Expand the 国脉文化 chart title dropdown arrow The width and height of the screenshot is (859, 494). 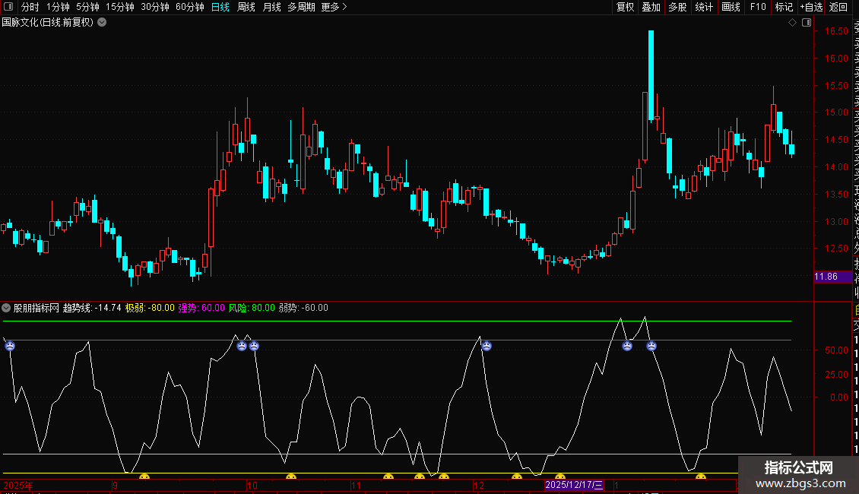pyautogui.click(x=102, y=22)
